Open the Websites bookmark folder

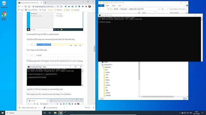point(58,10)
